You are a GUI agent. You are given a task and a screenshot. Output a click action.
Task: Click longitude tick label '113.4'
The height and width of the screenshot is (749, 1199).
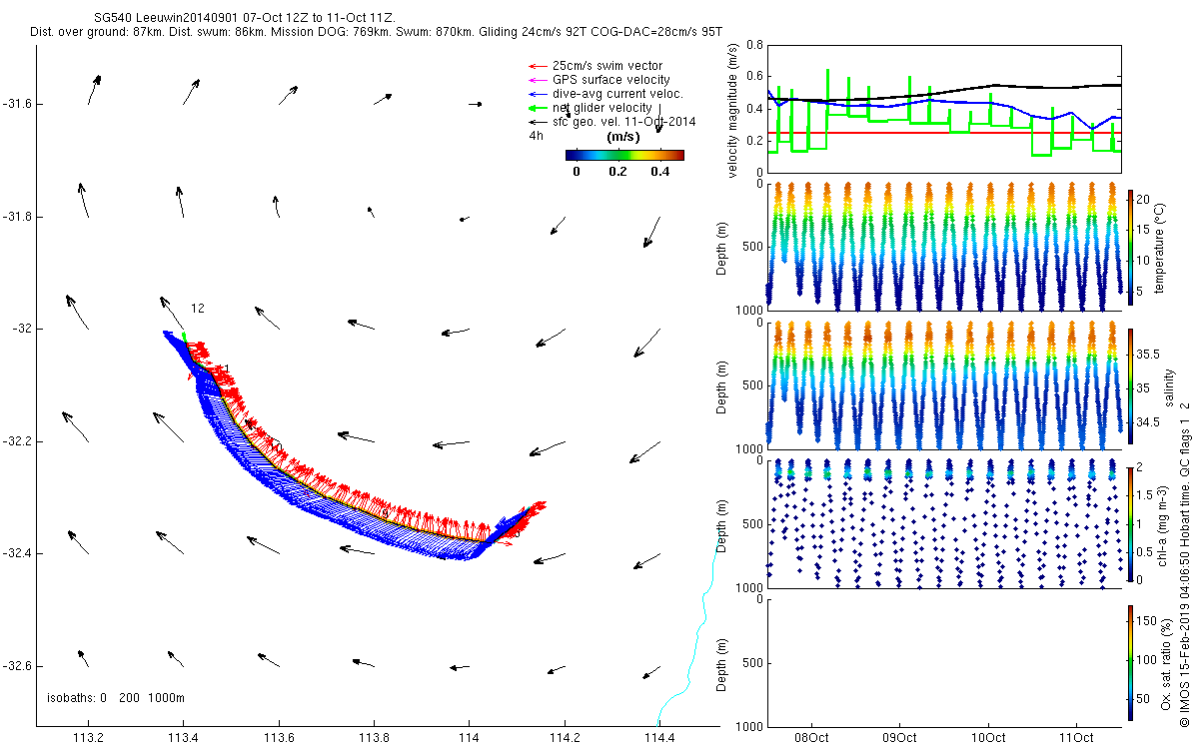183,739
